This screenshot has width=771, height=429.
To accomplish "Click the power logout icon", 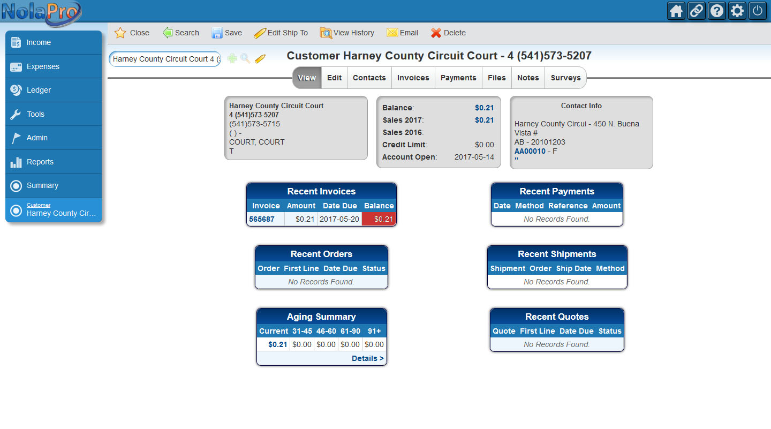I will coord(758,11).
